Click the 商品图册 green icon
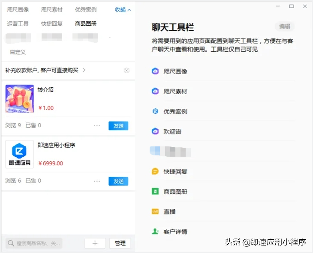313x253 pixels. tap(155, 191)
